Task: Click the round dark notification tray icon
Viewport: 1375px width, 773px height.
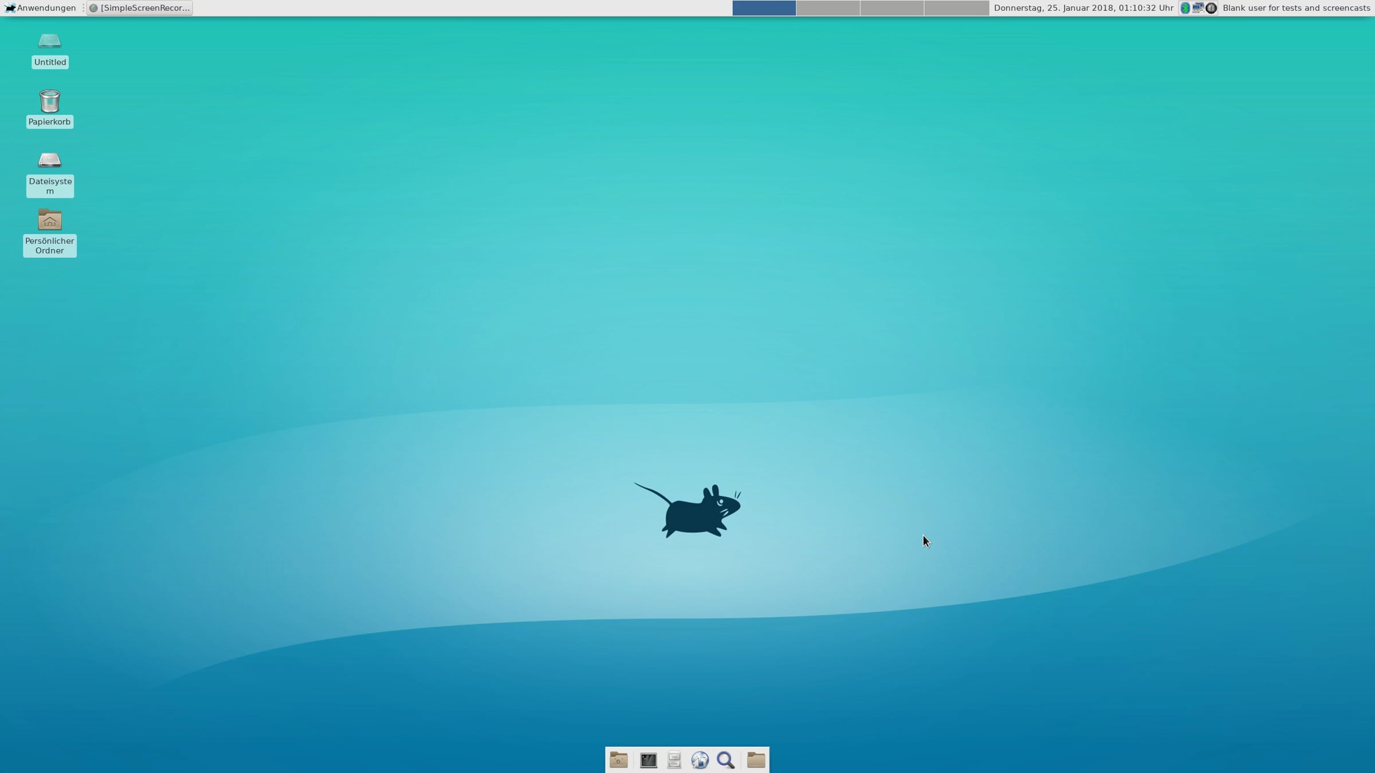Action: coord(1211,8)
